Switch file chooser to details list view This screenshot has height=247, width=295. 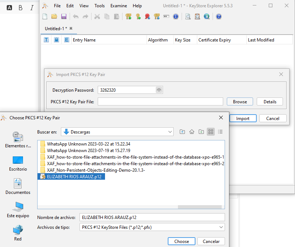220,132
